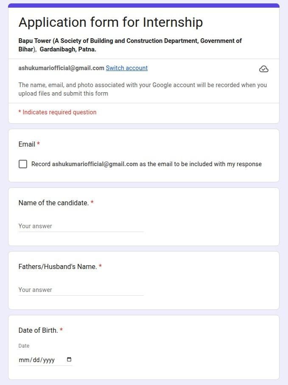Click the cloud draft-saved status icon
288x385 pixels.
point(263,69)
